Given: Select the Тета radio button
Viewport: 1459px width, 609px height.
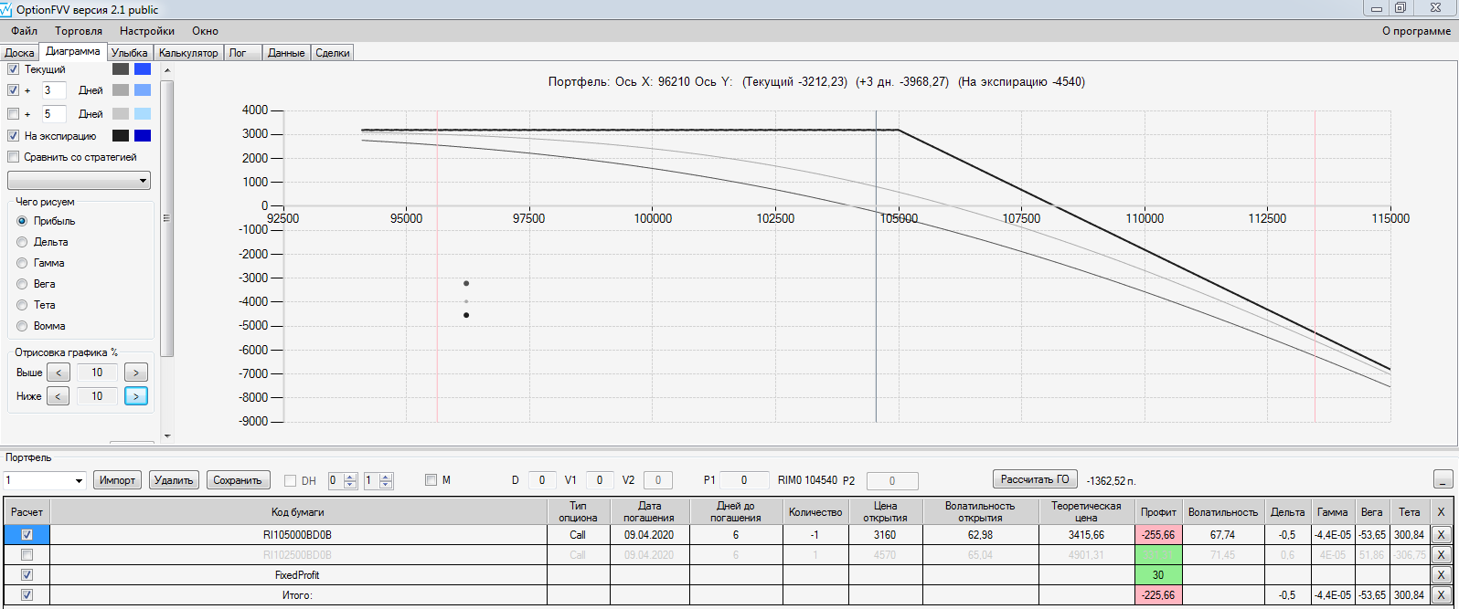Looking at the screenshot, I should [x=23, y=305].
